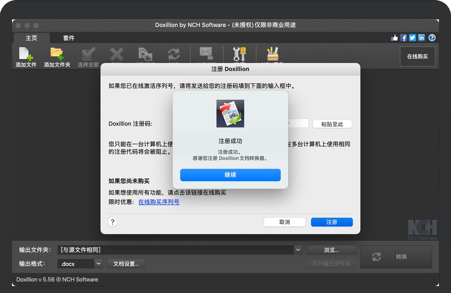Image resolution: width=451 pixels, height=293 pixels.
Task: Click the thumbs up like icon
Action: click(x=395, y=37)
